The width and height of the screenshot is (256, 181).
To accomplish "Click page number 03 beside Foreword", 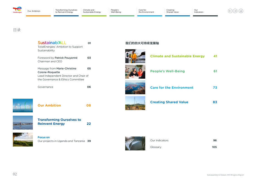I will click(89, 58).
